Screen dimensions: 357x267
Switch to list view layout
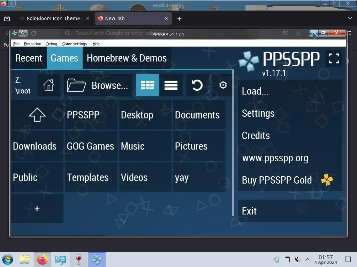coord(171,86)
